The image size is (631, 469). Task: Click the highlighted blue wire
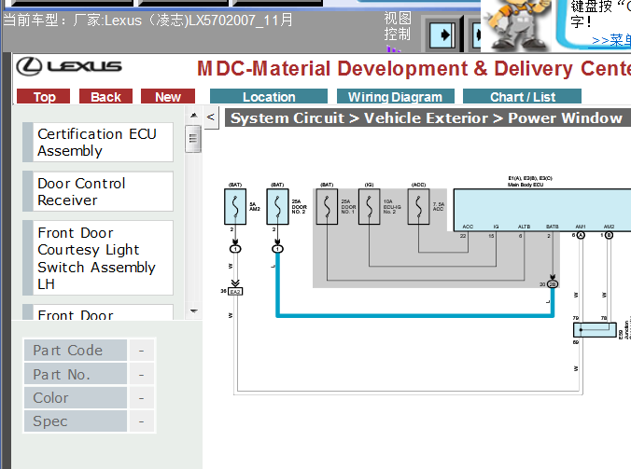point(414,315)
